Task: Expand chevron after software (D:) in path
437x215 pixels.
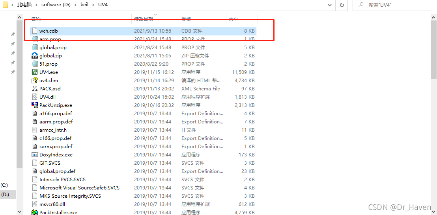Action: 75,5
